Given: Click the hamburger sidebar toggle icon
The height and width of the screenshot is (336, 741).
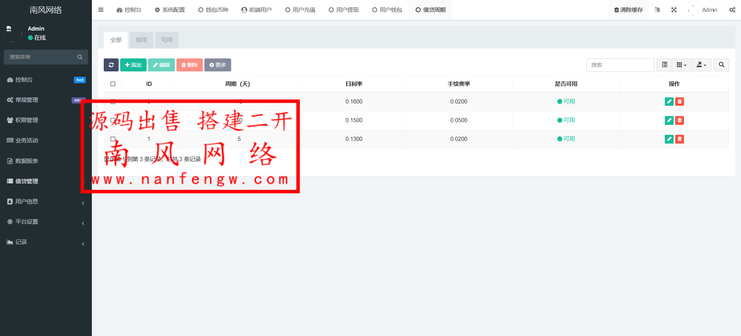Looking at the screenshot, I should (101, 10).
